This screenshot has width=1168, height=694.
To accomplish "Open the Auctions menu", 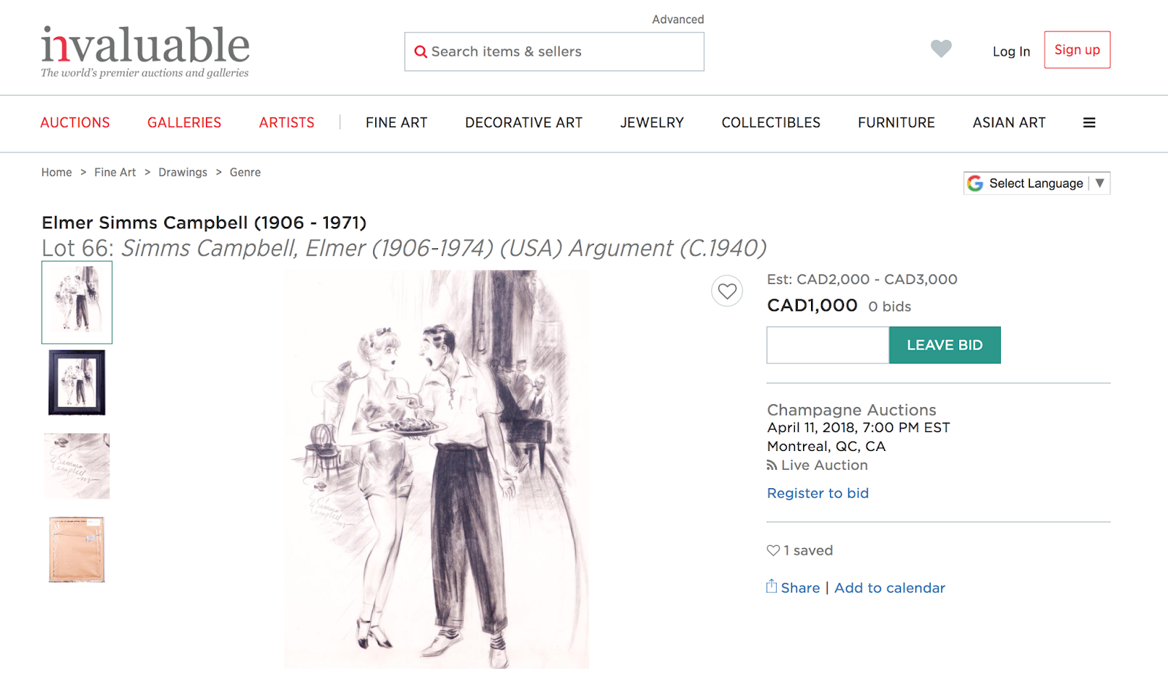I will pos(75,123).
